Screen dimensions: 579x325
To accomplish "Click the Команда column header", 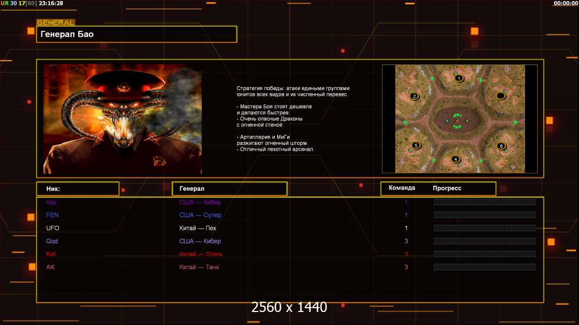I will [x=402, y=188].
